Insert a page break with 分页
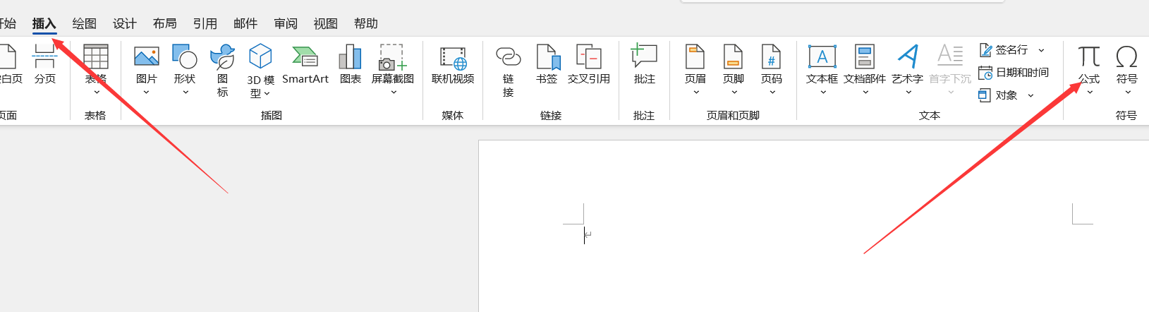The height and width of the screenshot is (312, 1149). point(44,64)
